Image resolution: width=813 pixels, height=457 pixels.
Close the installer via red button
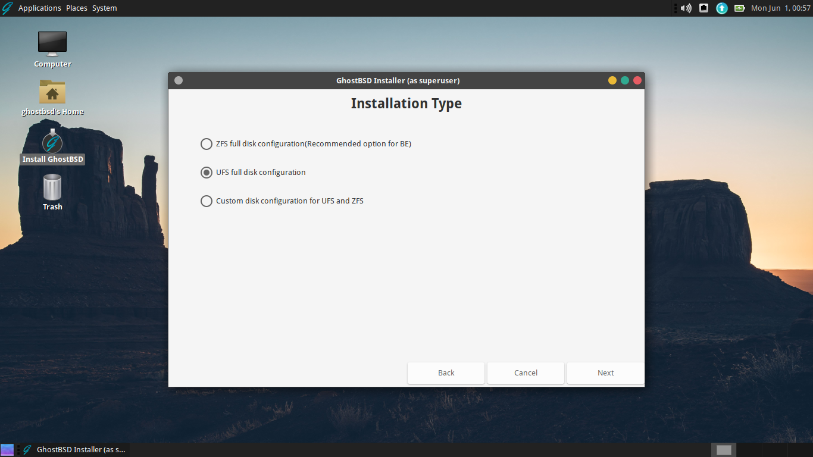coord(637,80)
